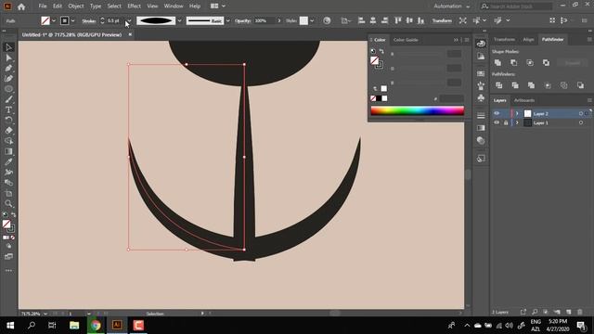Click Opacity label link
Screen dimensions: 594x334
(242, 20)
